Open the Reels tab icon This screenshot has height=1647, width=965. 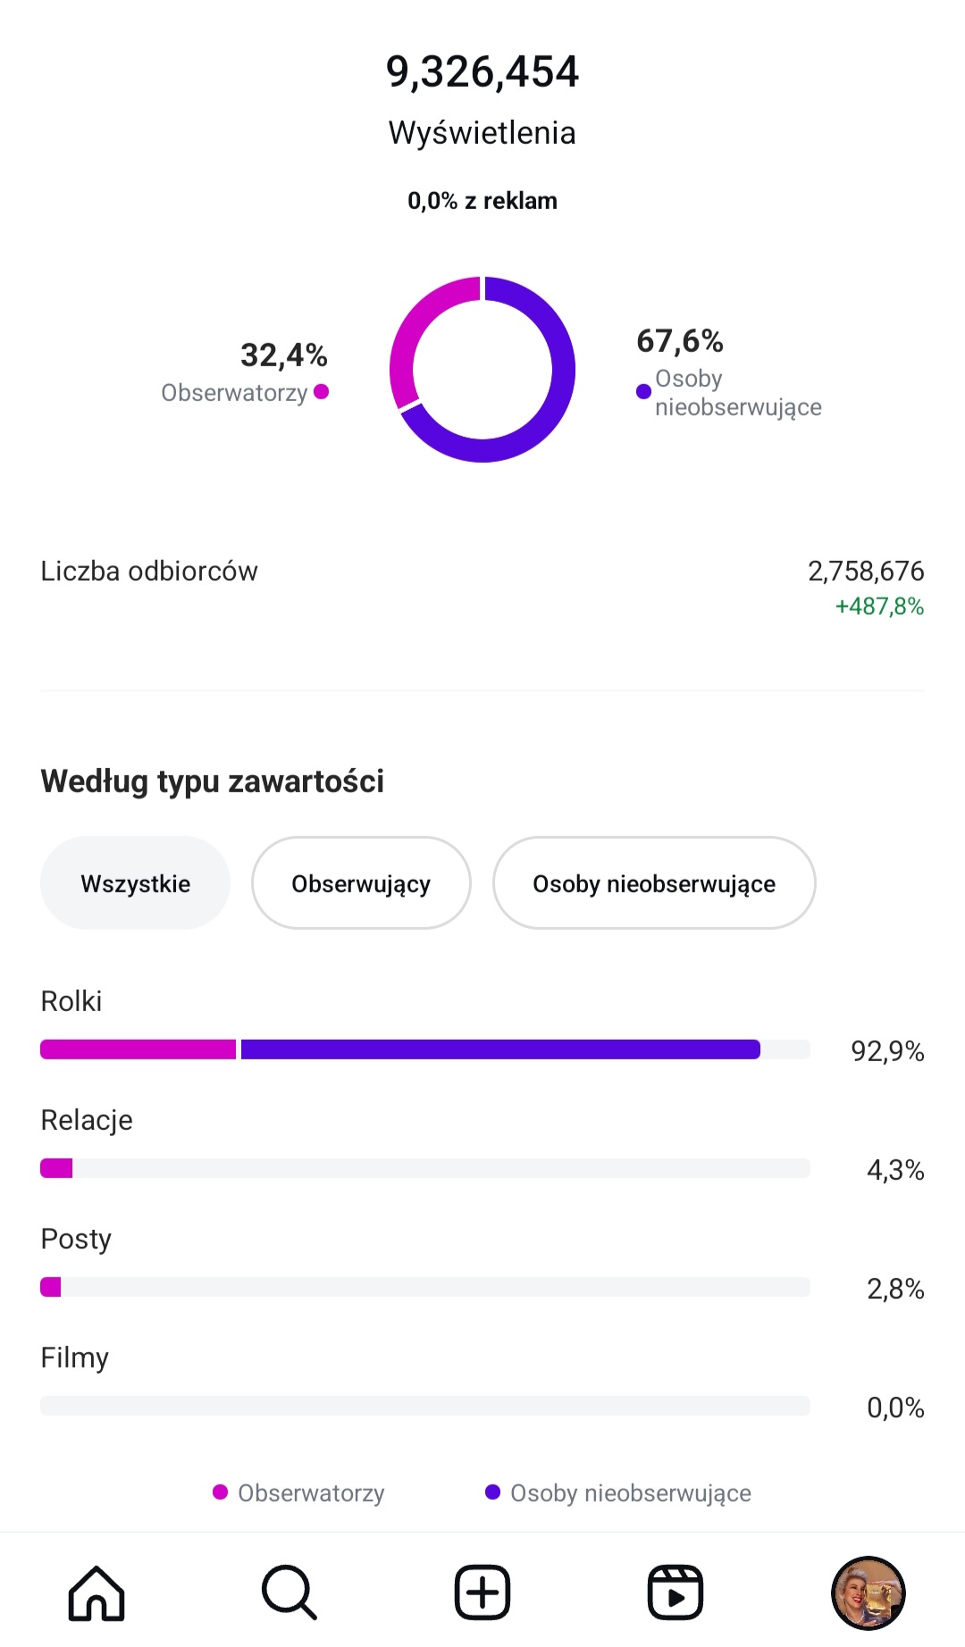[x=675, y=1593]
